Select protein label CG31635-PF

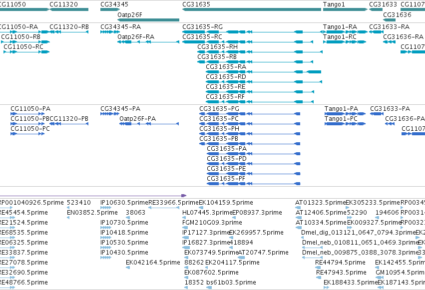226,179
